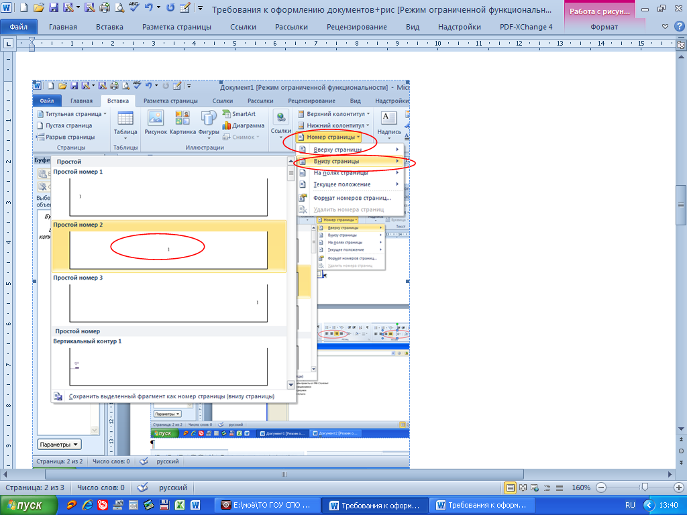Click the RU language indicator in taskbar
Screen dimensions: 687x515
click(630, 506)
